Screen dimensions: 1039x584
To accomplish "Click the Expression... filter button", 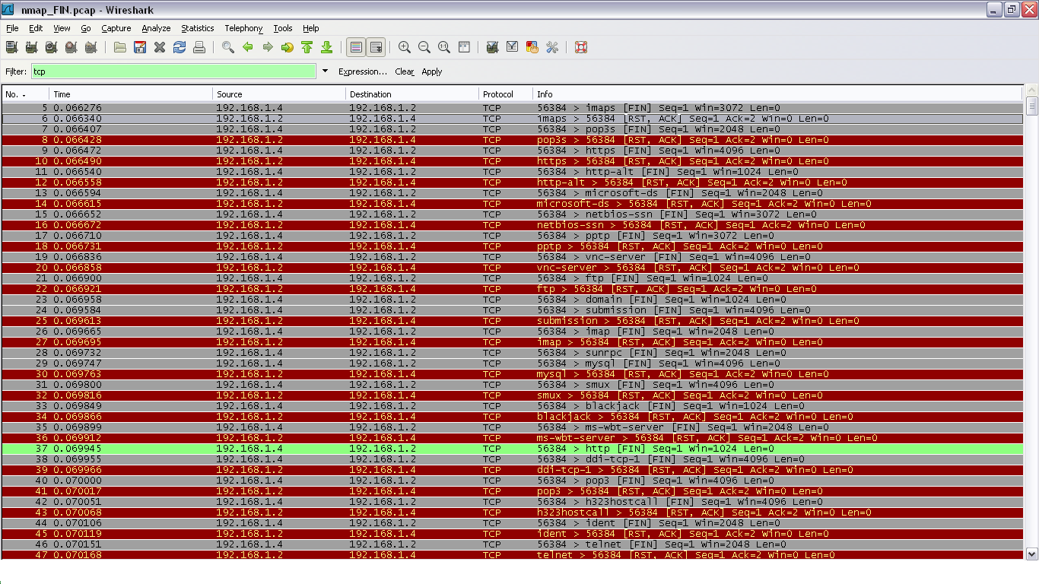I will point(363,71).
